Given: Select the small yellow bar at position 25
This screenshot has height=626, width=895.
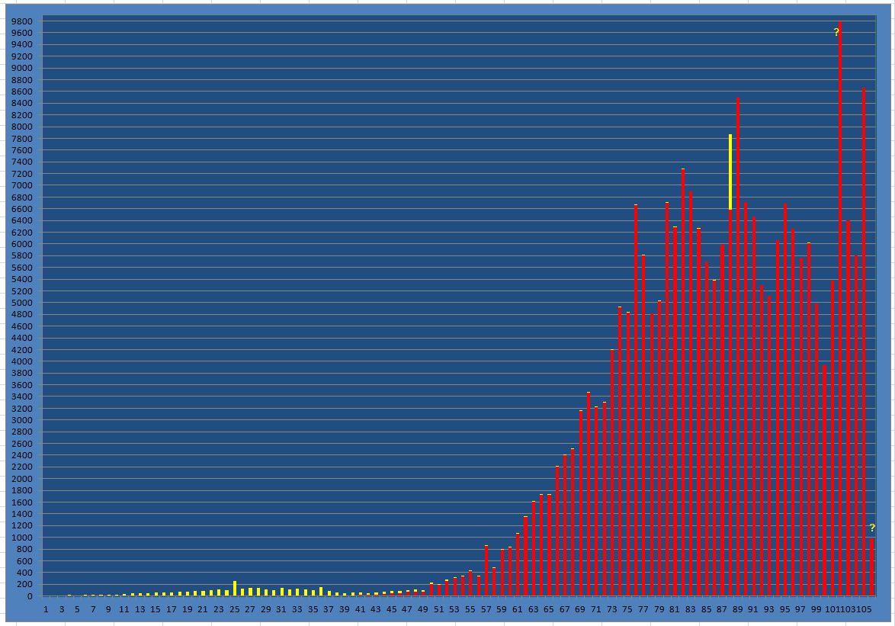Looking at the screenshot, I should 235,589.
